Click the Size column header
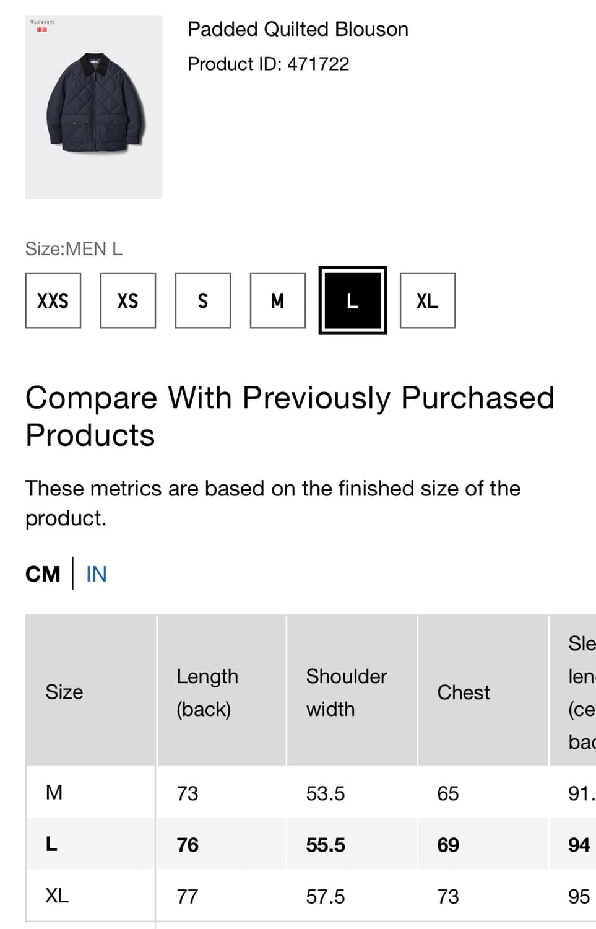The width and height of the screenshot is (596, 929). click(64, 692)
